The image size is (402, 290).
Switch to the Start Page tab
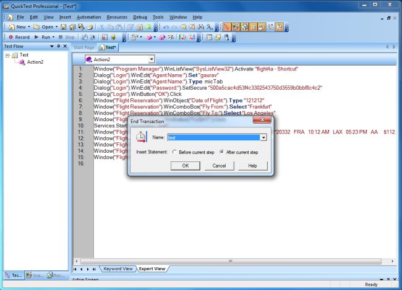(x=84, y=48)
